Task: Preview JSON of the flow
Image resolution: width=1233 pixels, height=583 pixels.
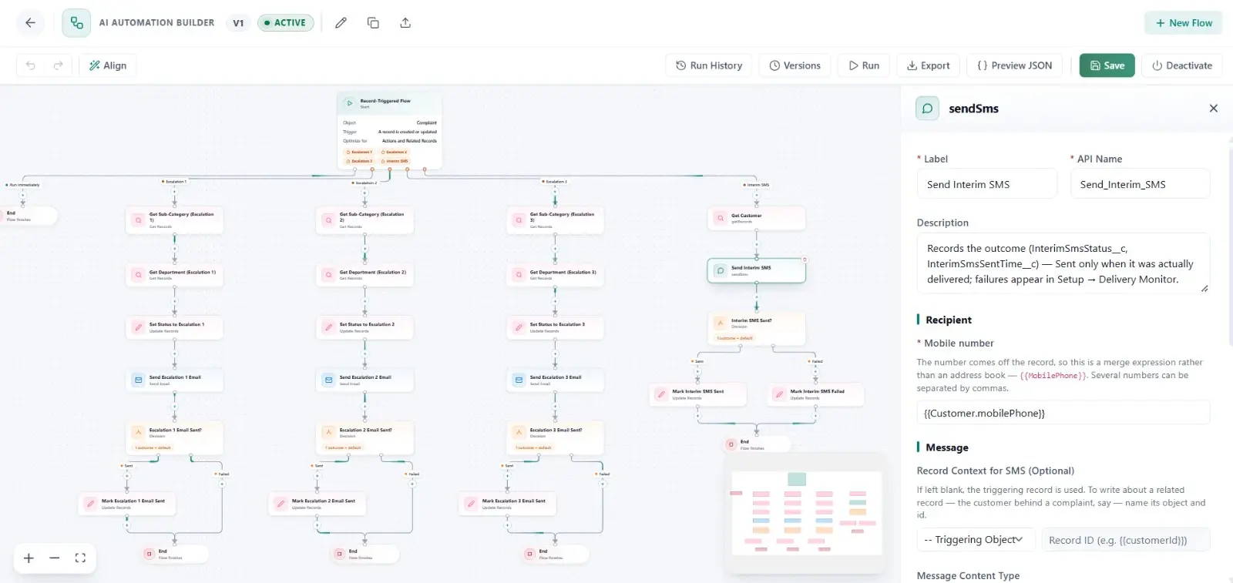Action: tap(1014, 65)
